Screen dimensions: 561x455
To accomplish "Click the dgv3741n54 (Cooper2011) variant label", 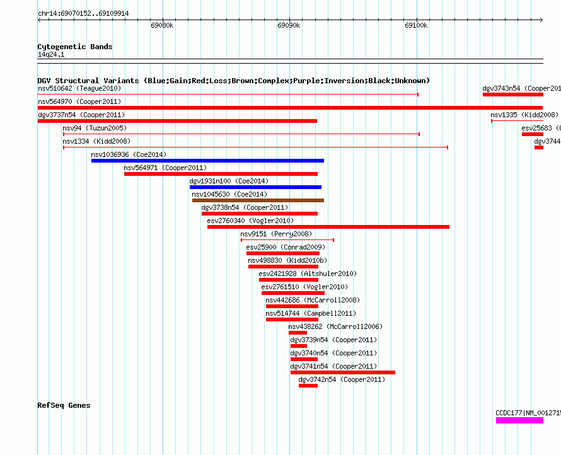I will coord(333,366).
